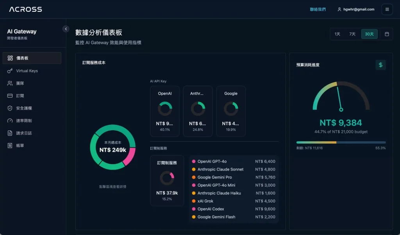Click the yellow dot beside Anthropic Claude Sonnet
The width and height of the screenshot is (400, 235).
point(194,169)
